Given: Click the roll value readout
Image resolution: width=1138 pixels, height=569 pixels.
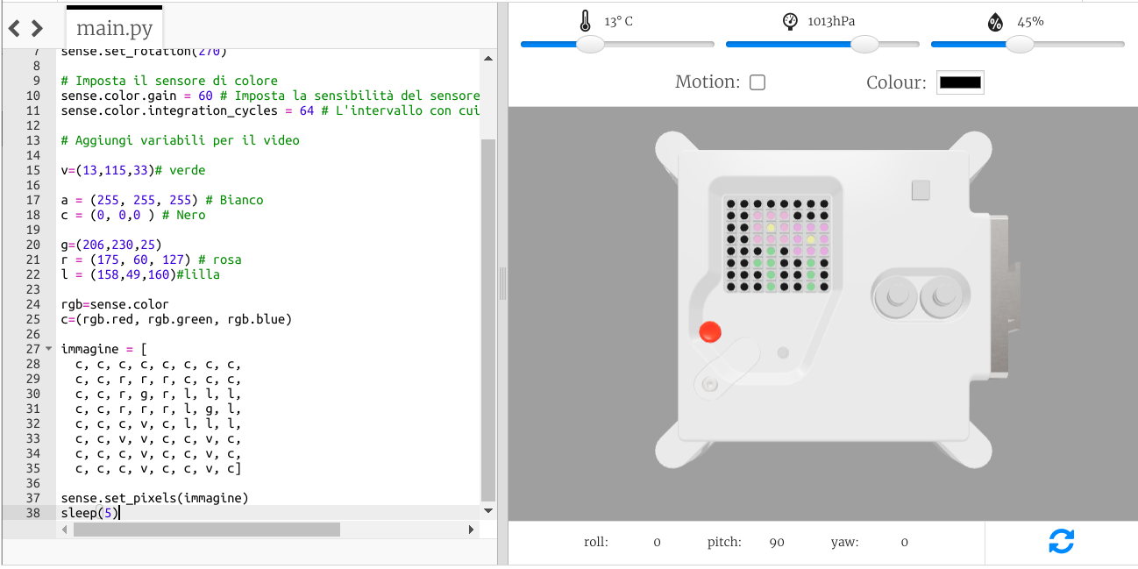Looking at the screenshot, I should (x=657, y=542).
